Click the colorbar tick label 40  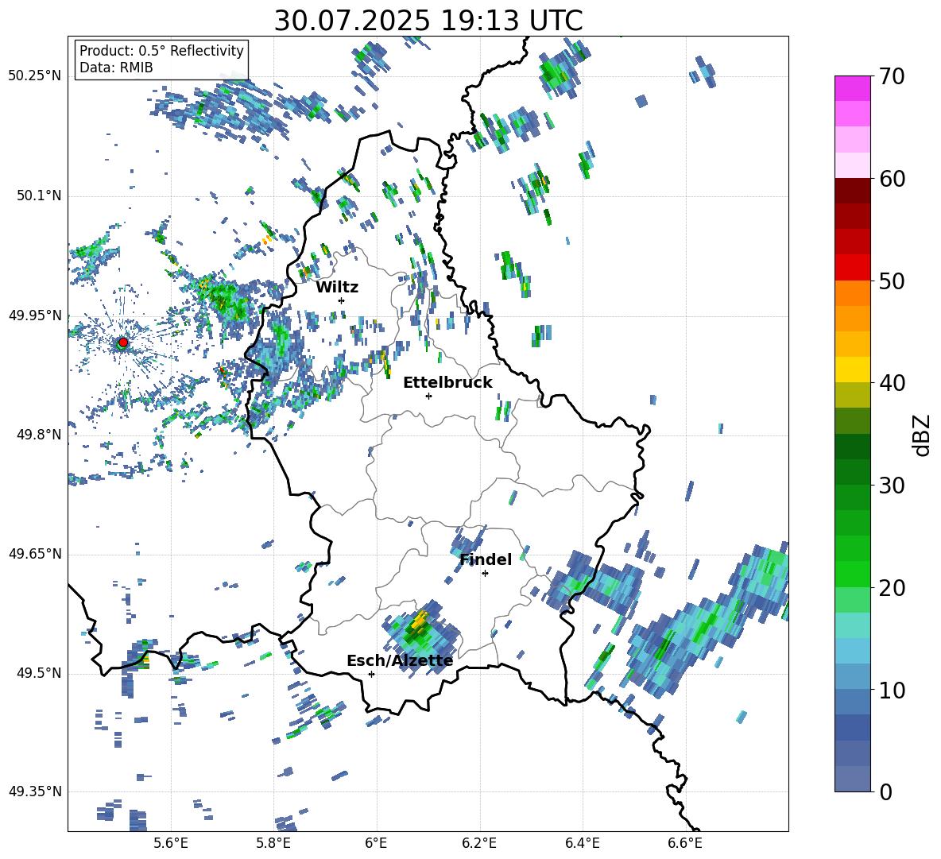(x=892, y=383)
